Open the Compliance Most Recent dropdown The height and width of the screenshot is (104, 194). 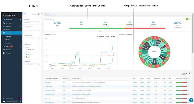click(x=32, y=23)
